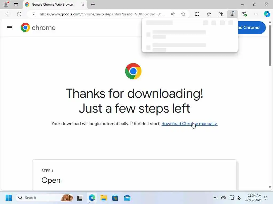Screen dimensions: 273x204
Task: Open the Favorites list icon
Action: [209, 14]
